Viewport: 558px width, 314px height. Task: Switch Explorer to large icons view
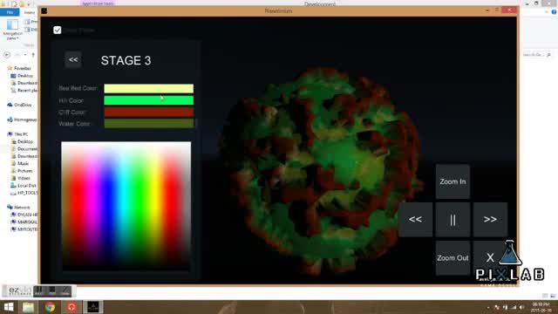click(553, 296)
